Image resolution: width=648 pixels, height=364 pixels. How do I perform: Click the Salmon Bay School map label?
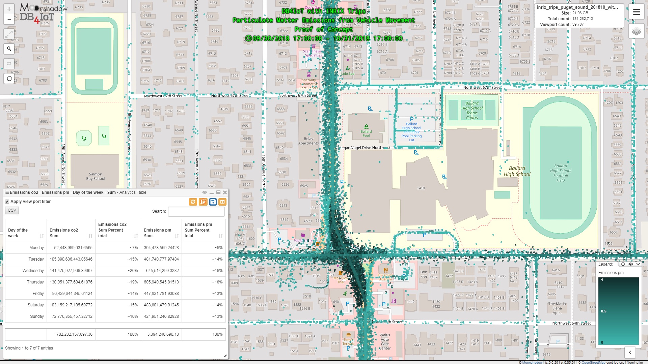tap(96, 176)
